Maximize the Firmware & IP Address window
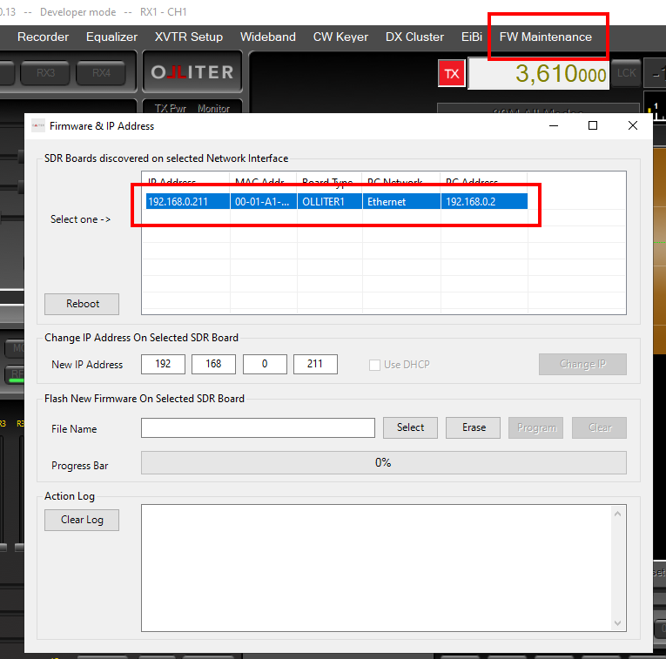Viewport: 666px width, 659px height. point(593,125)
